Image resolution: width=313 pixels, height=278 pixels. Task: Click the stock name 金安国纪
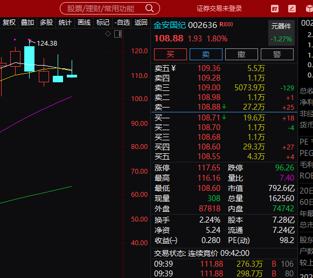point(170,25)
